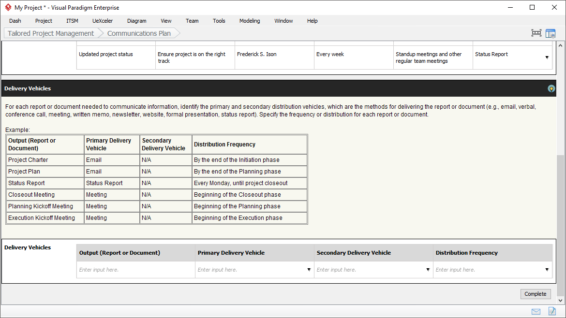
Task: Click the 'Project Plan' example row
Action: [157, 171]
